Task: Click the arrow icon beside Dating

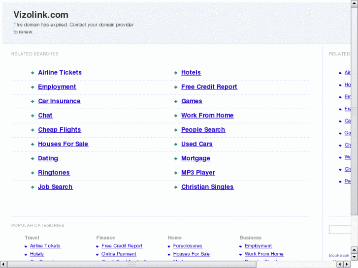Action: 32,159
